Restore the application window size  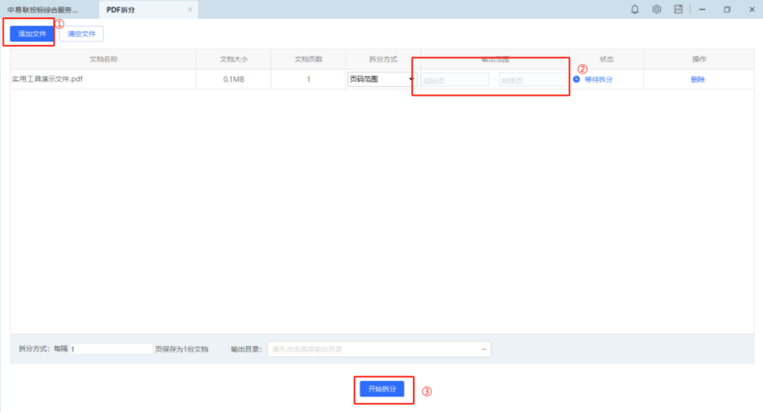coord(726,9)
